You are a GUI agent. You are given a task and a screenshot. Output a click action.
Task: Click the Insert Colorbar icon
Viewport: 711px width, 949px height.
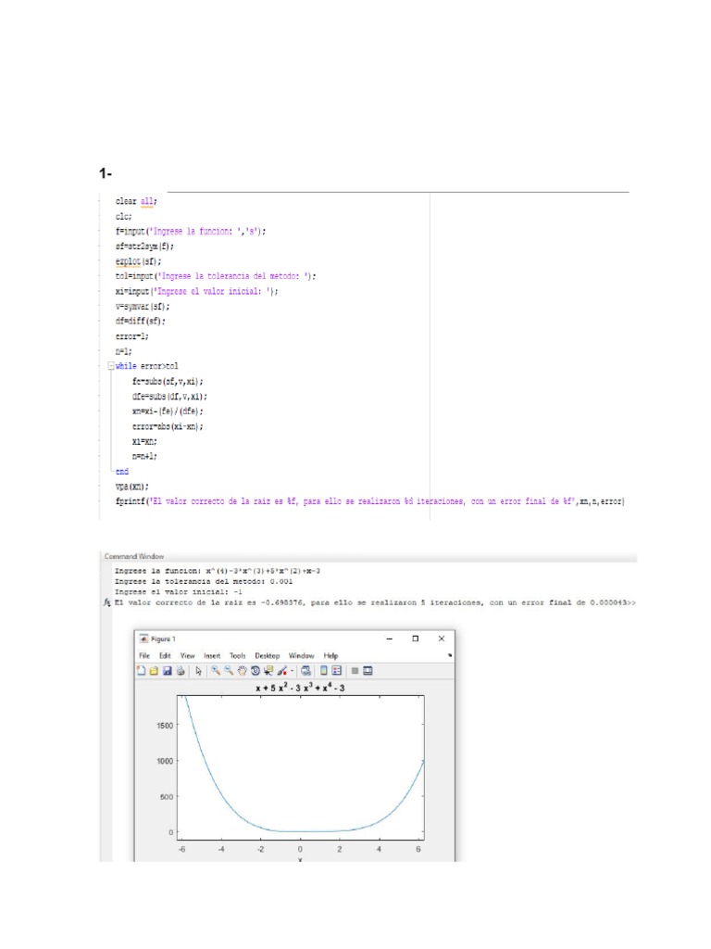tap(323, 671)
